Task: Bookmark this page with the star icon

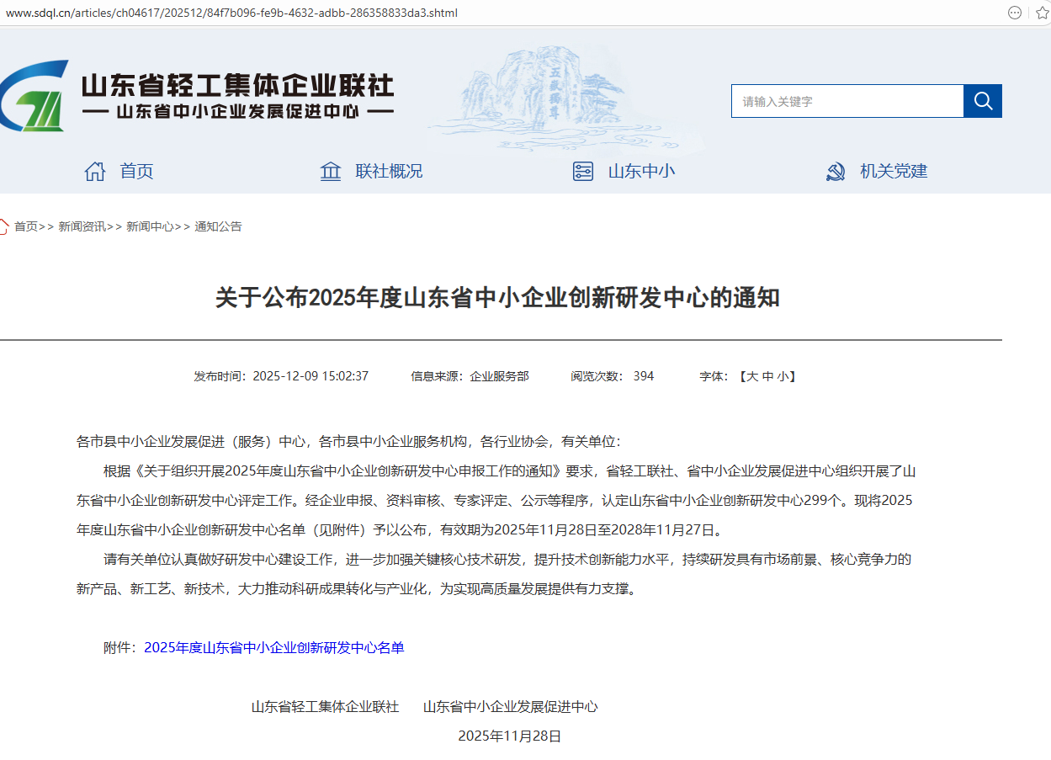Action: click(x=1043, y=13)
